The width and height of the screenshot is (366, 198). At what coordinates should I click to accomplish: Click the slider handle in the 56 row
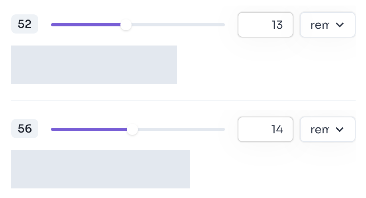(x=132, y=129)
